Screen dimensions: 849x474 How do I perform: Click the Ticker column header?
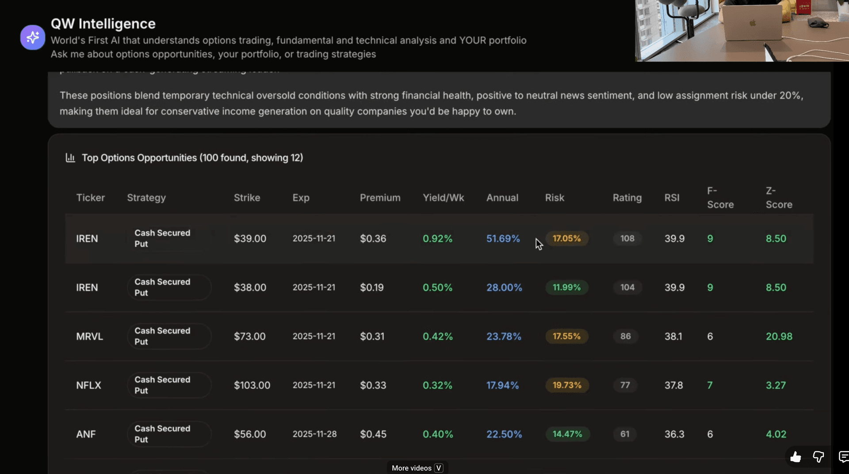pos(90,198)
